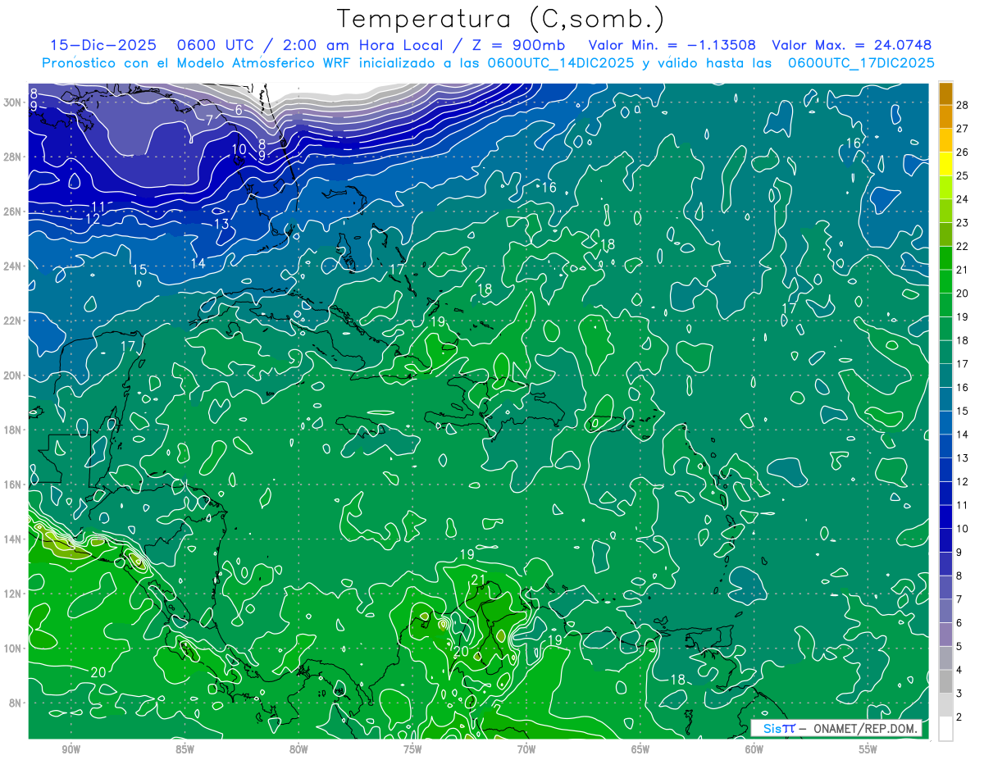Click the '20N' latitude axis label
This screenshot has height=760, width=984.
(x=13, y=375)
